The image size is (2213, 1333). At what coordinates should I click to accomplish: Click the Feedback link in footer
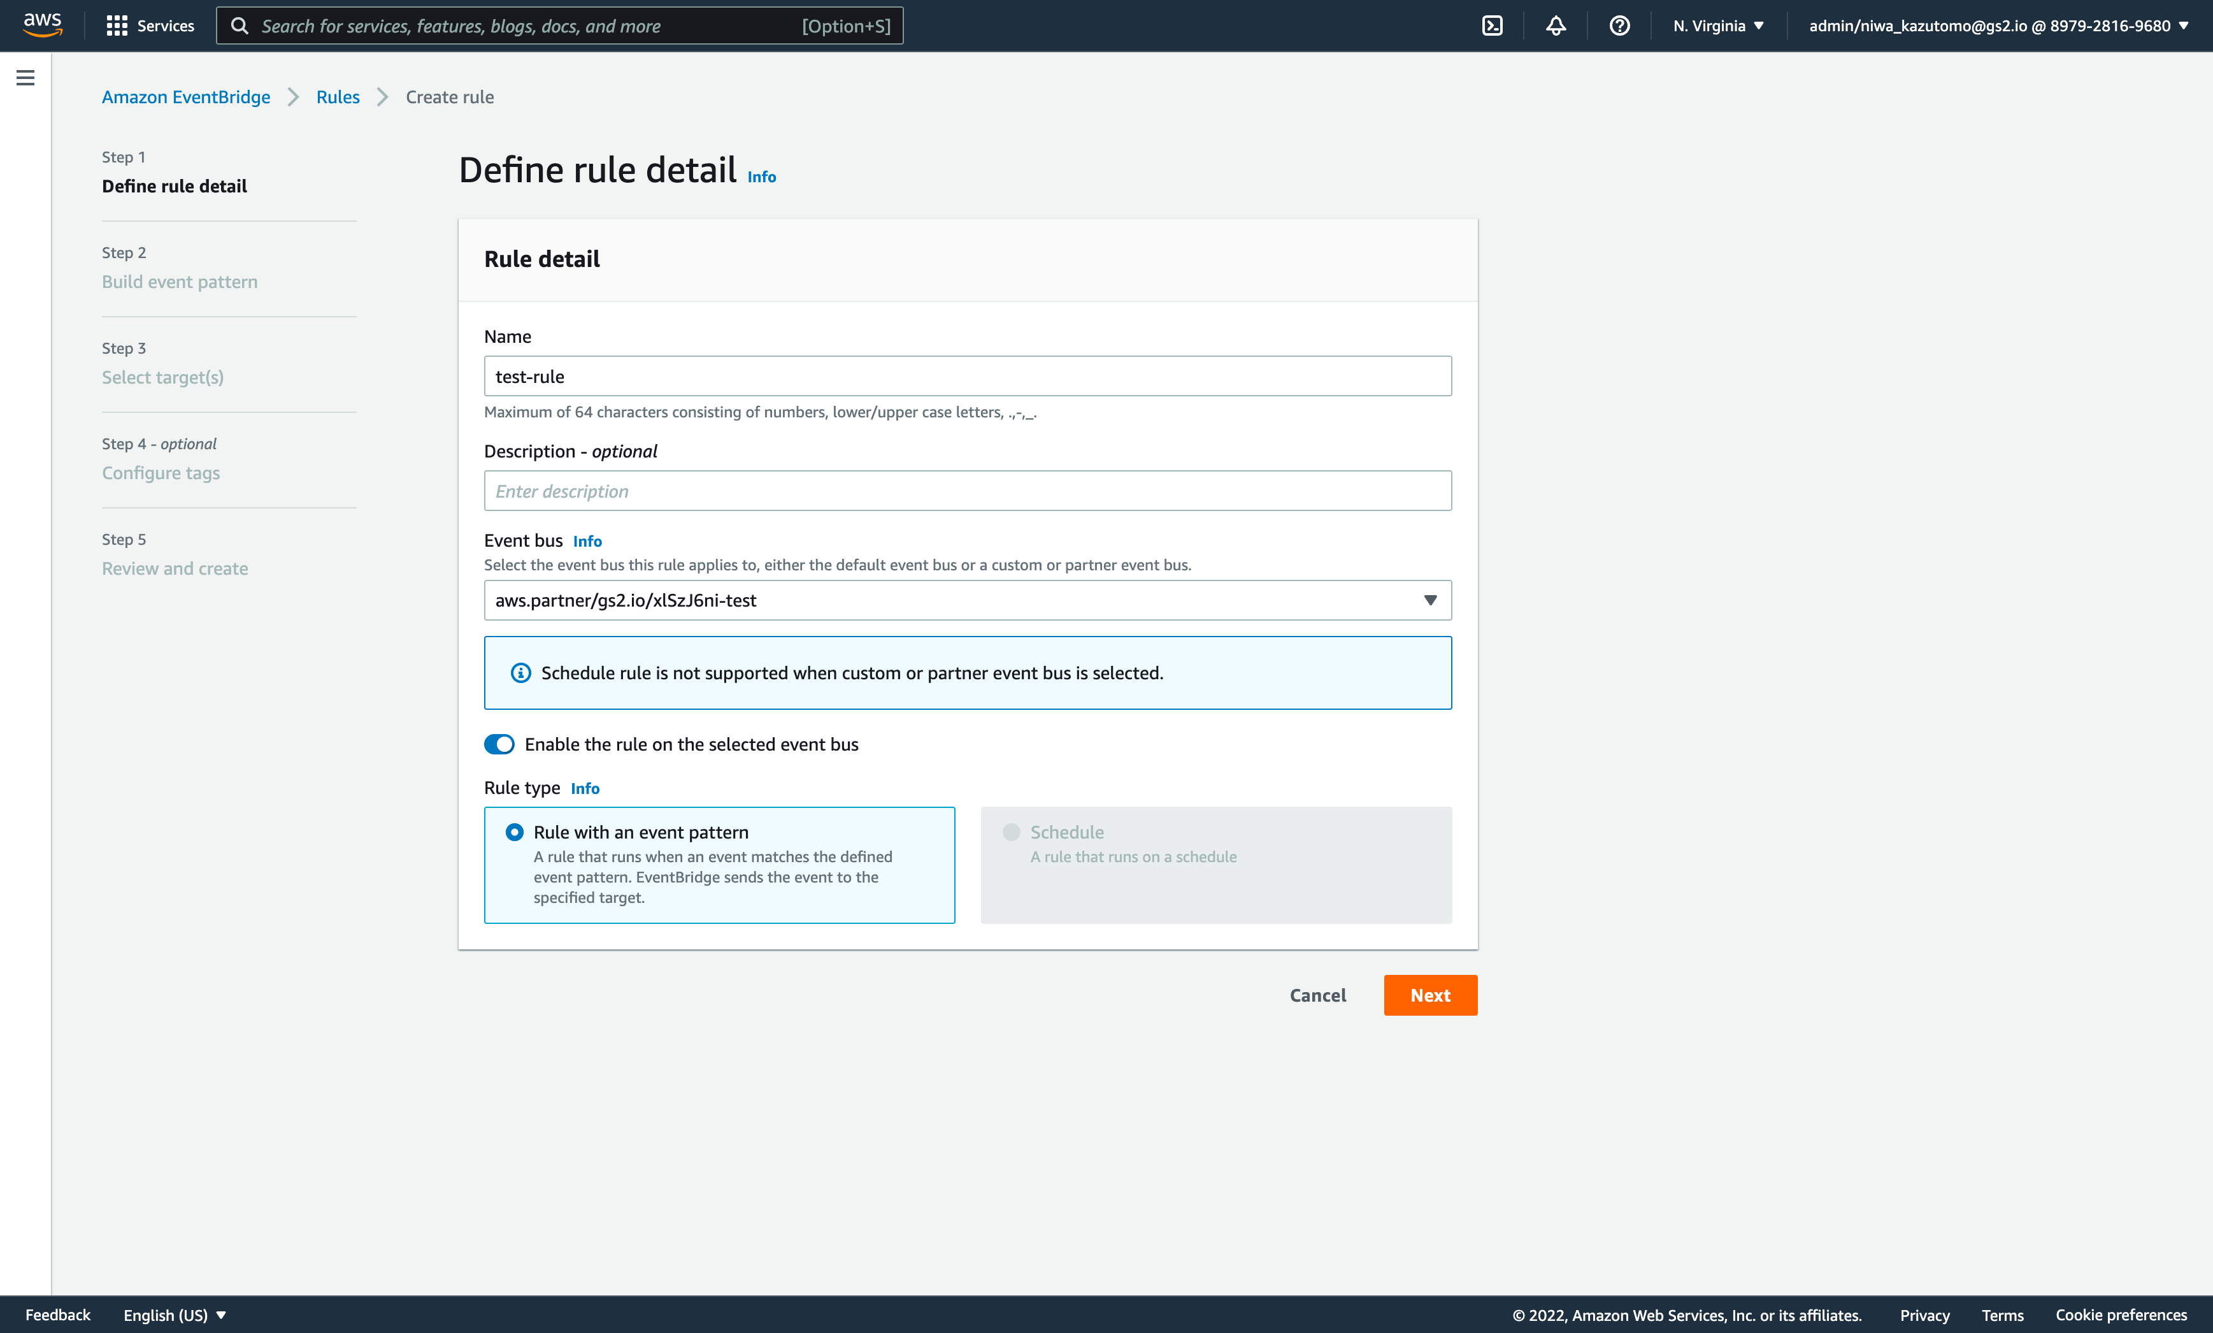tap(59, 1316)
